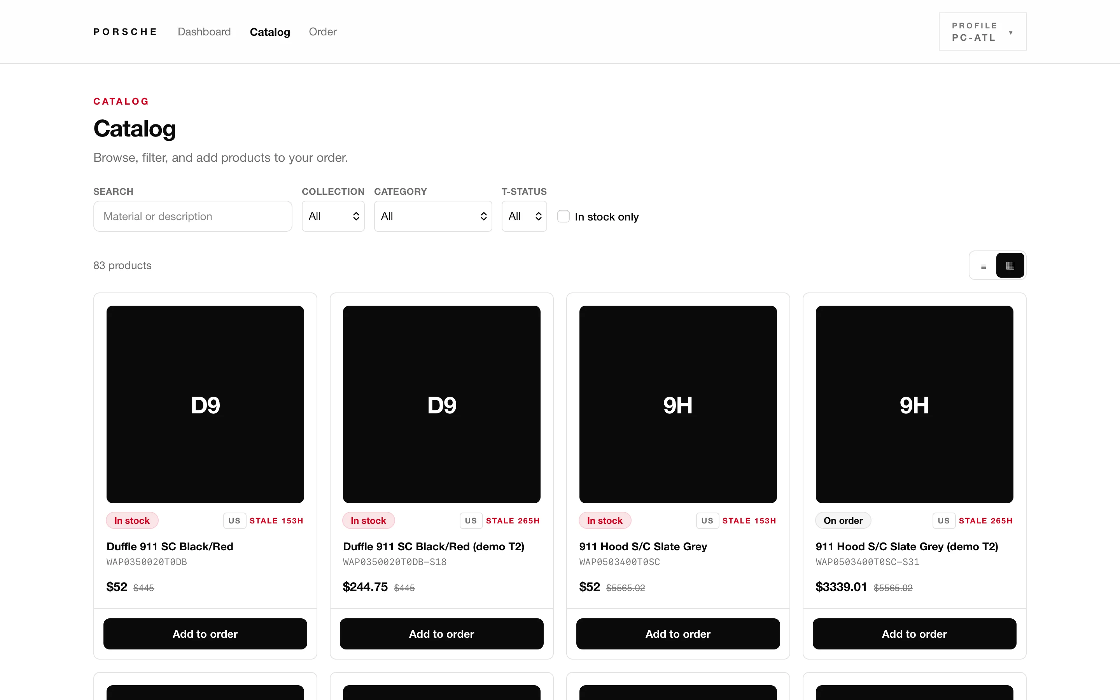Viewport: 1120px width, 700px height.
Task: Toggle In stock only checkbox
Action: pos(563,216)
